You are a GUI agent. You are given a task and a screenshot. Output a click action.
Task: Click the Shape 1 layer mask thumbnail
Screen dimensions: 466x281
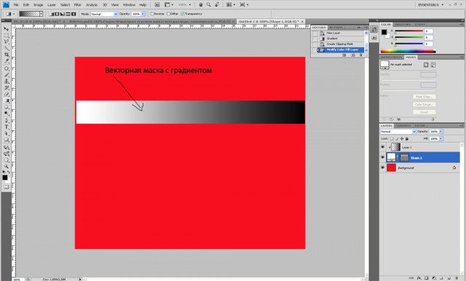(x=404, y=157)
